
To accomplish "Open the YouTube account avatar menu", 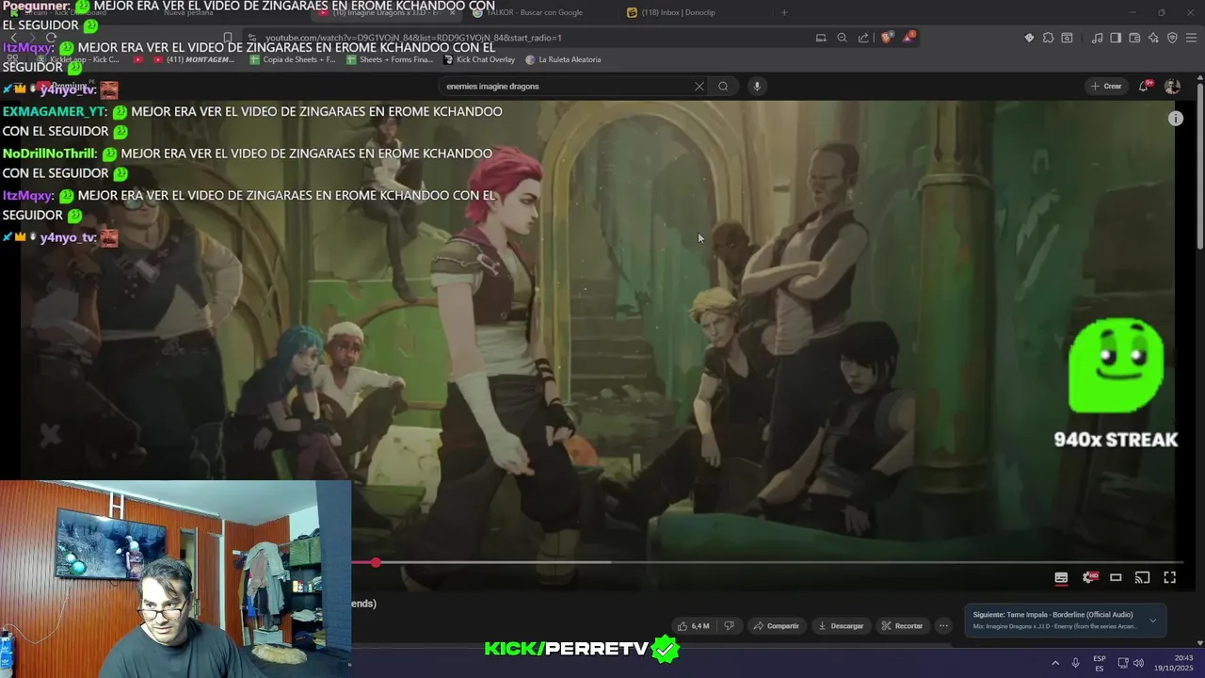I will 1172,86.
